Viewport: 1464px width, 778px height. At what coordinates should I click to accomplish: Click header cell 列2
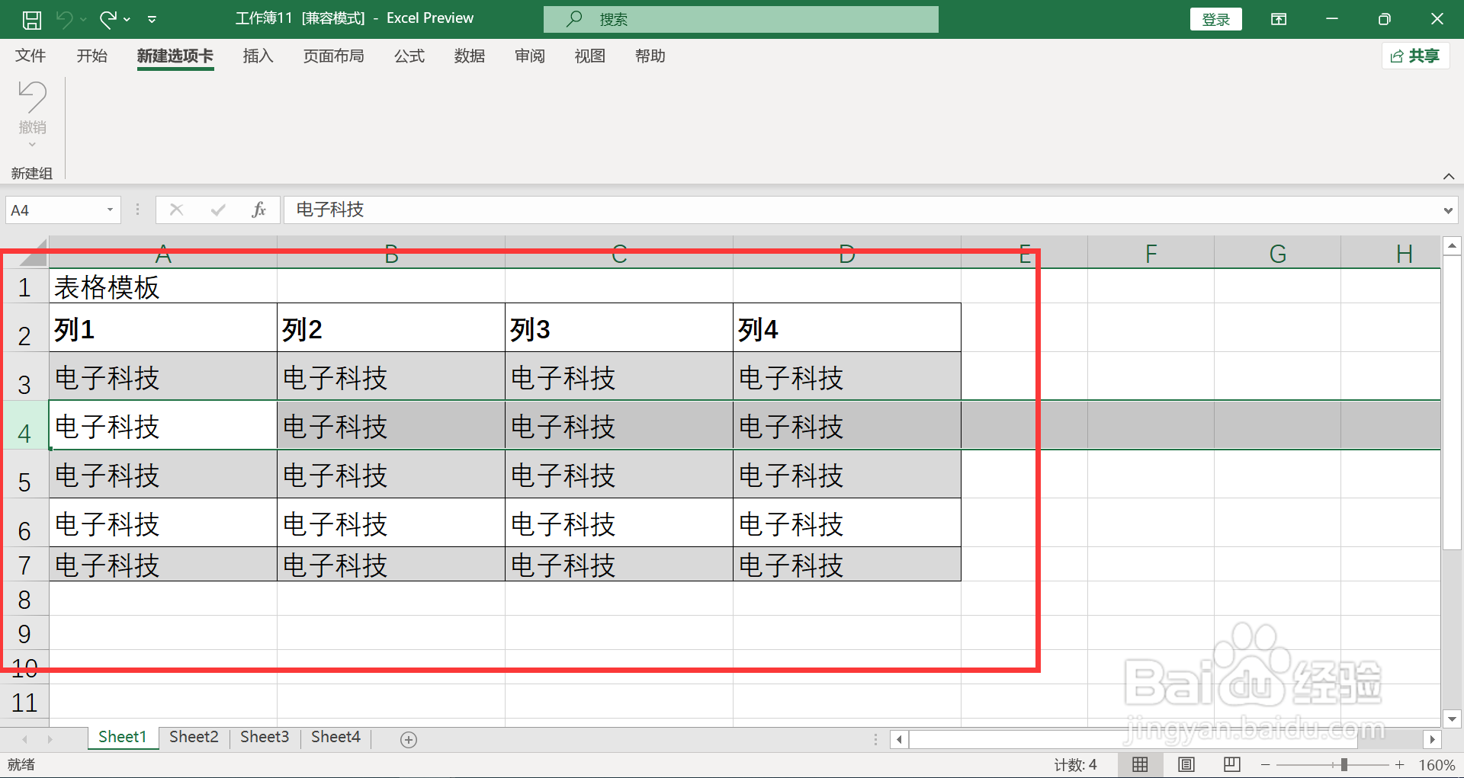390,328
